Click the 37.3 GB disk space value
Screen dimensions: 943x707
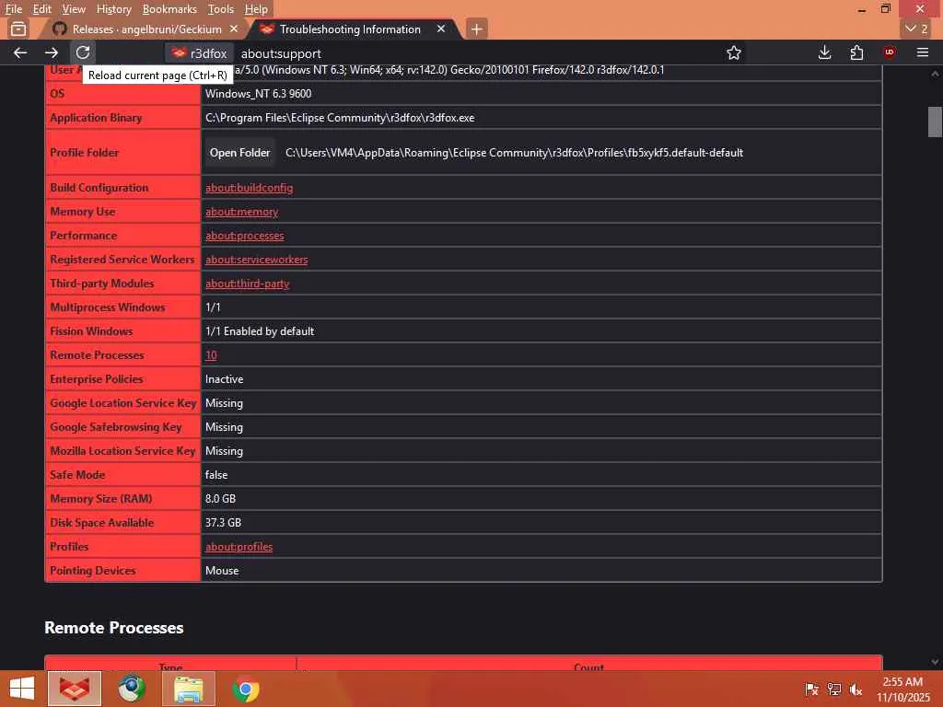click(x=223, y=523)
